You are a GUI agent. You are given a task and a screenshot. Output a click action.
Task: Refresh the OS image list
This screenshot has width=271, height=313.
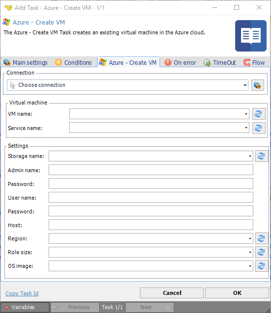(261, 266)
